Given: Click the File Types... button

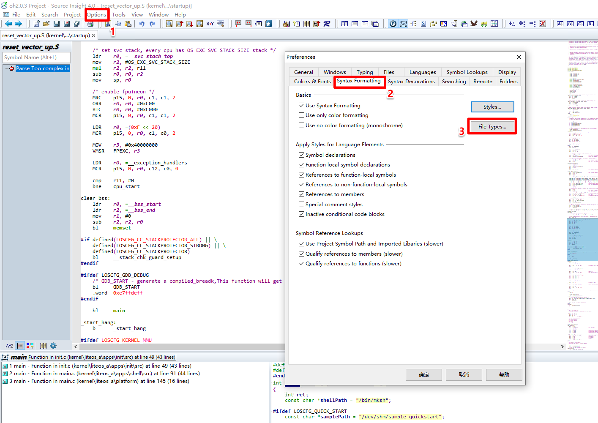Looking at the screenshot, I should click(x=492, y=127).
